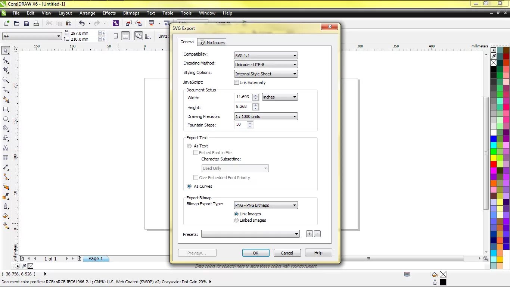The image size is (510, 287).
Task: Select the Ellipse tool
Action: click(6, 119)
